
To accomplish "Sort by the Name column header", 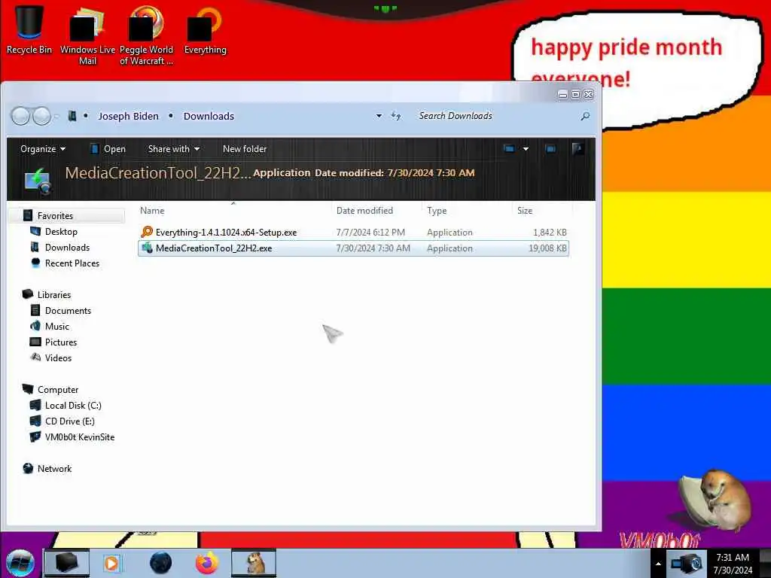I will [152, 211].
